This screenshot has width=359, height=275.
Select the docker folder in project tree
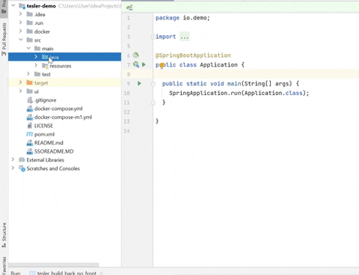coord(42,31)
